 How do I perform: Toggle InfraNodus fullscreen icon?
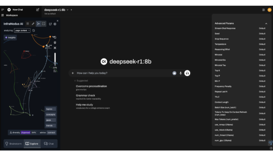pos(44,24)
